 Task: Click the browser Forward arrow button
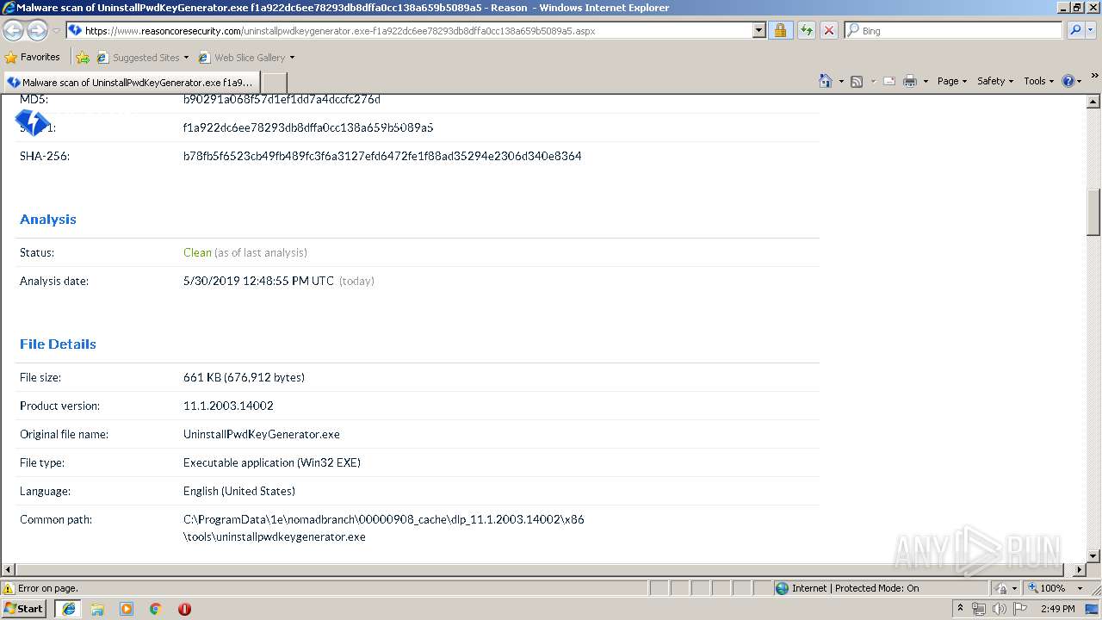click(37, 30)
